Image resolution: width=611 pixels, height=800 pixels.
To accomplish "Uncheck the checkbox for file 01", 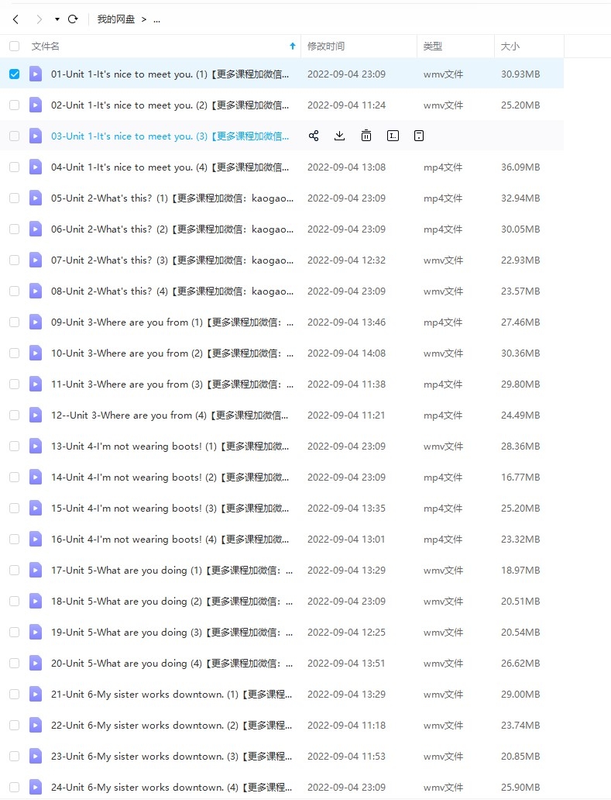I will [14, 74].
